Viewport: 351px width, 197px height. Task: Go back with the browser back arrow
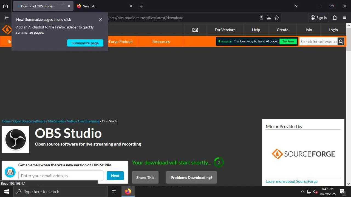click(7, 18)
